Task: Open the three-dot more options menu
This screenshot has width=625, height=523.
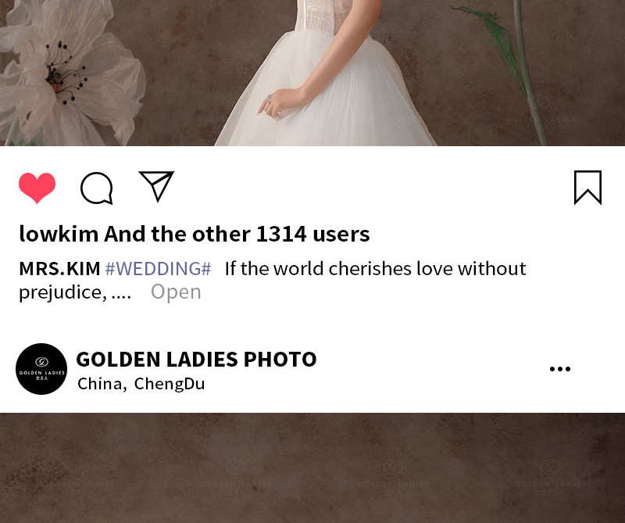Action: coord(559,369)
